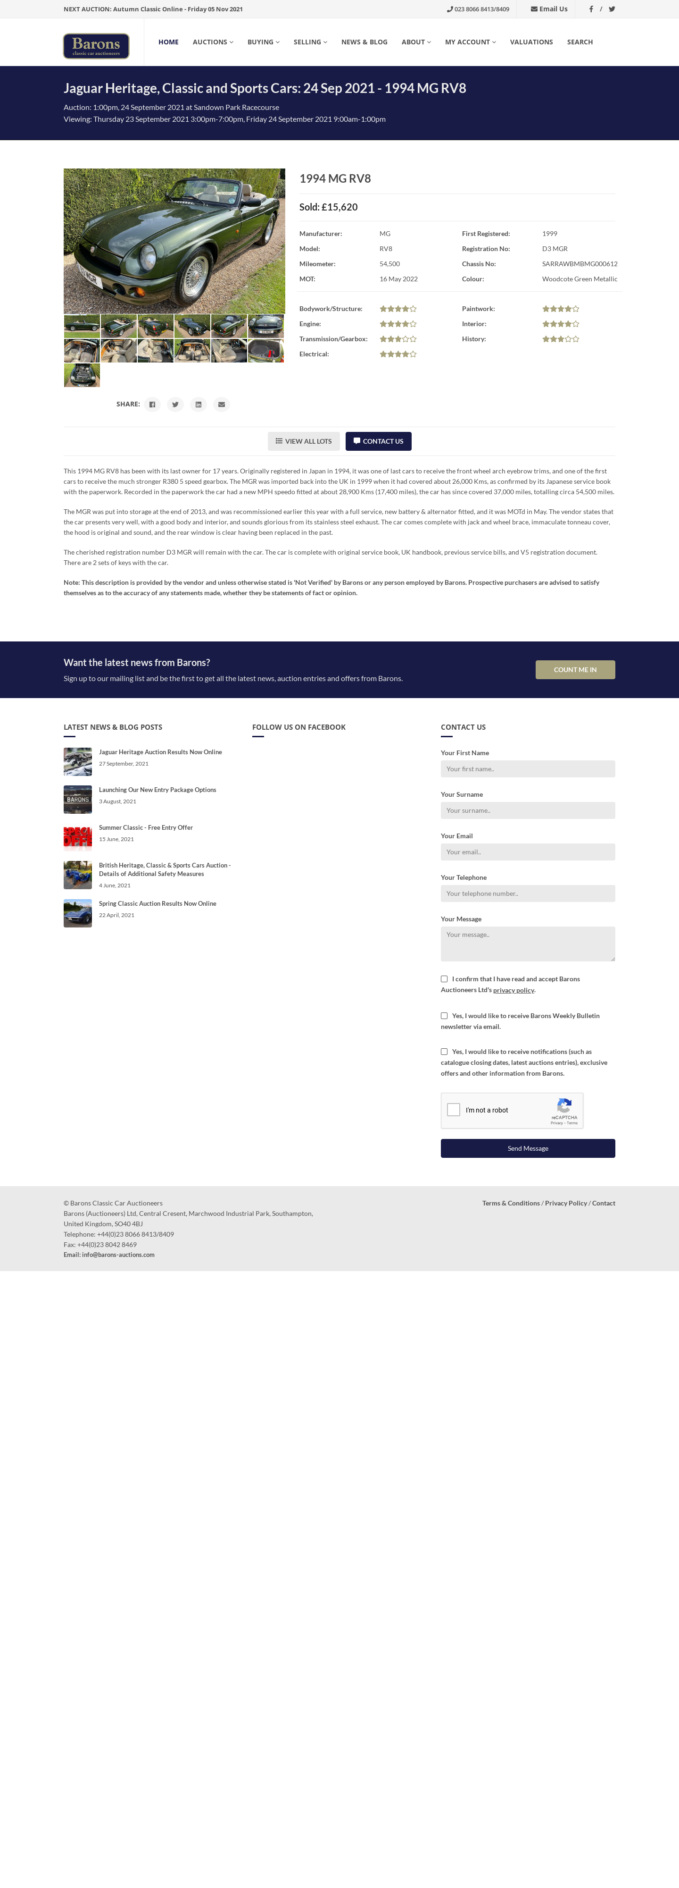This screenshot has height=1888, width=679.
Task: Open privacy policy link in contact form
Action: (x=513, y=990)
